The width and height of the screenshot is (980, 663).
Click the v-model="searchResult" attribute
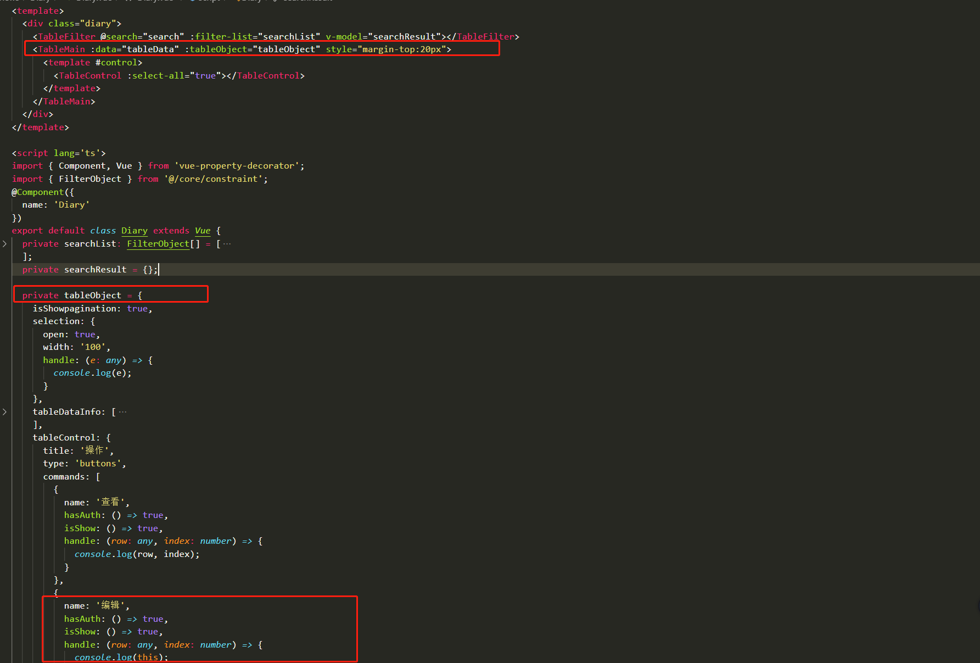pos(383,37)
